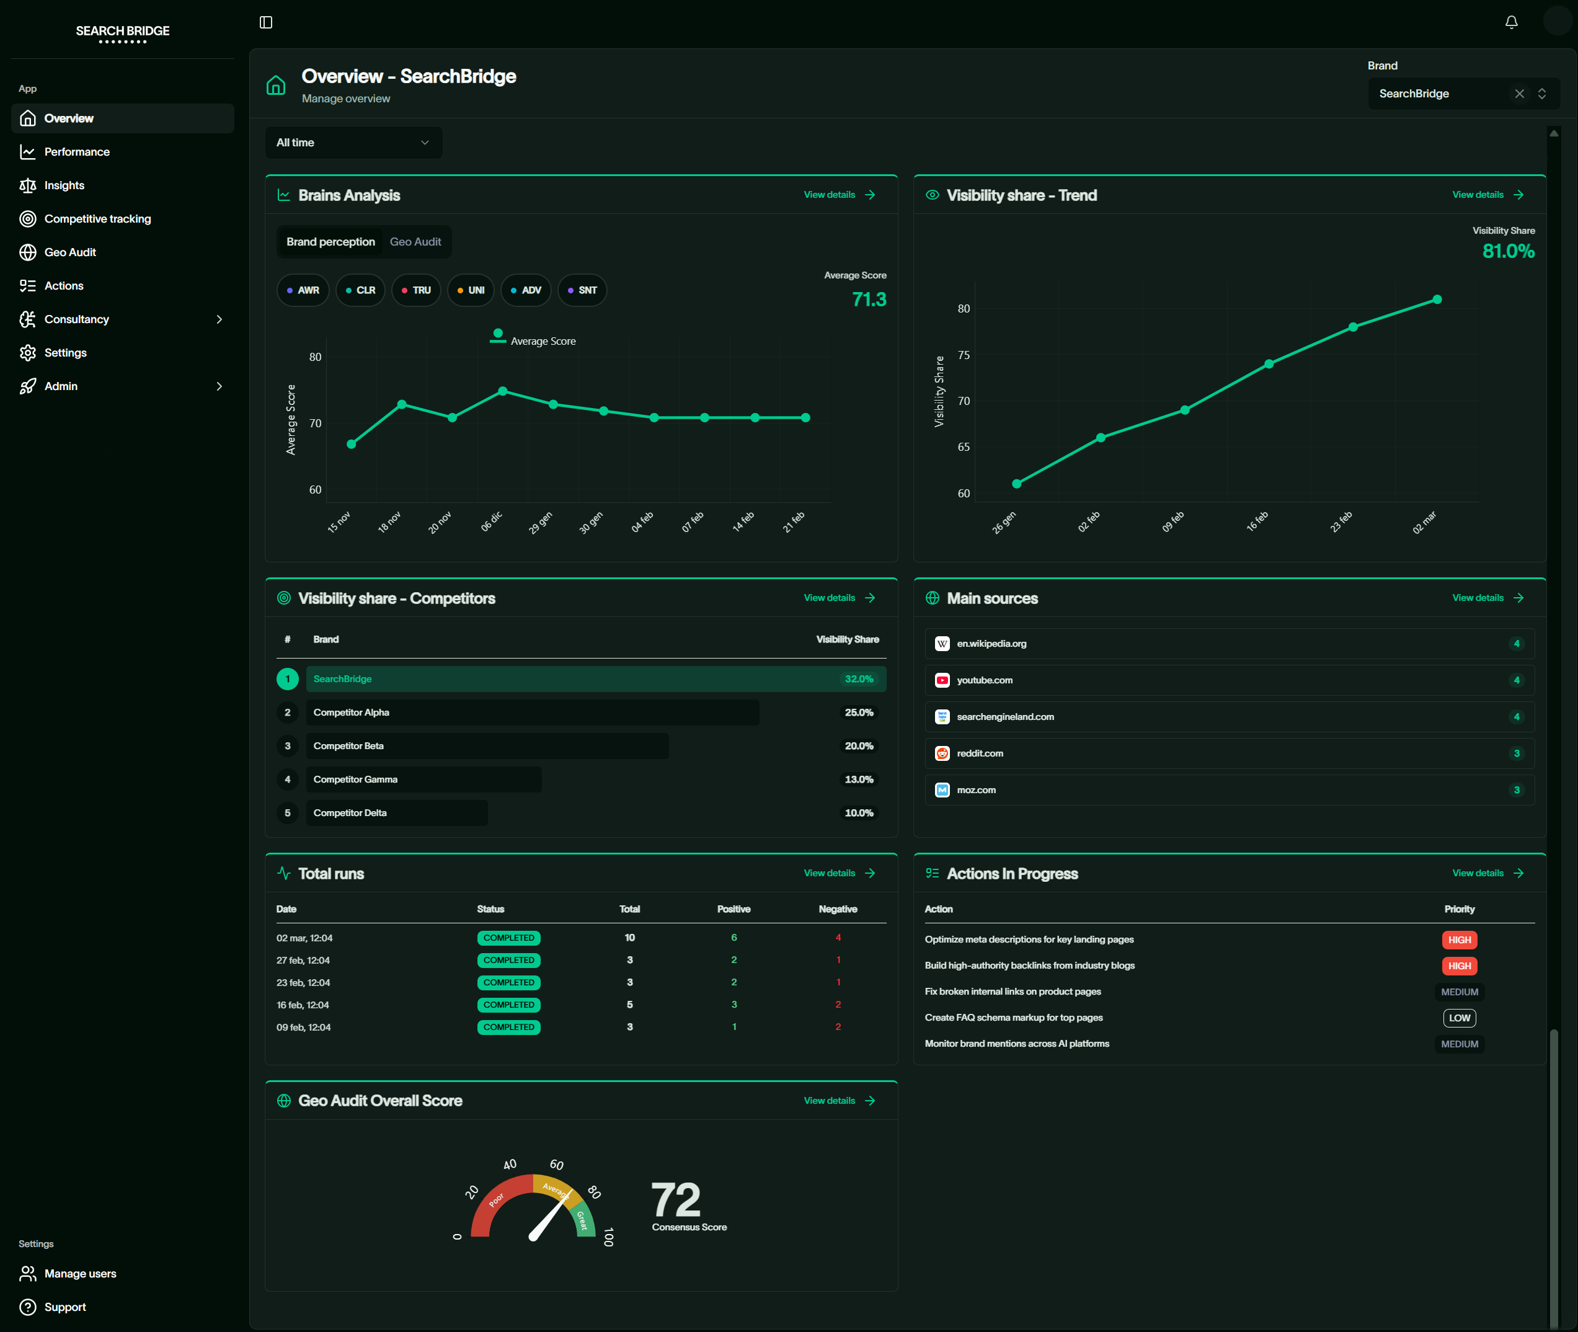Open notifications with the bell icon
Image resolution: width=1578 pixels, height=1332 pixels.
pyautogui.click(x=1511, y=22)
